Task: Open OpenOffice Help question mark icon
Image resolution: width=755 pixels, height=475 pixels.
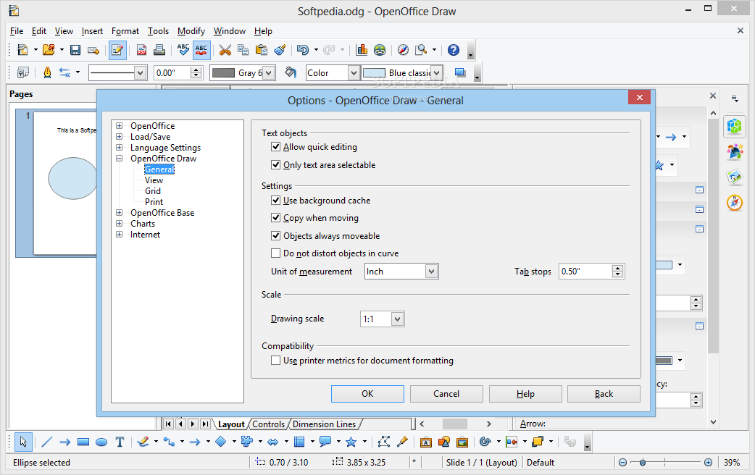Action: click(454, 50)
